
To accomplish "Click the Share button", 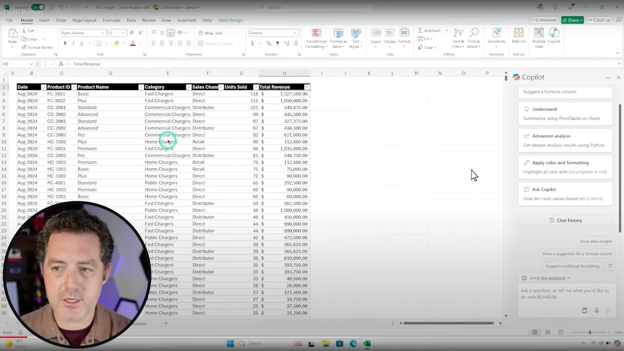I will 573,20.
